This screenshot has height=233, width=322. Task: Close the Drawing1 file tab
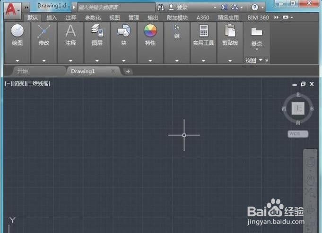pyautogui.click(x=113, y=71)
